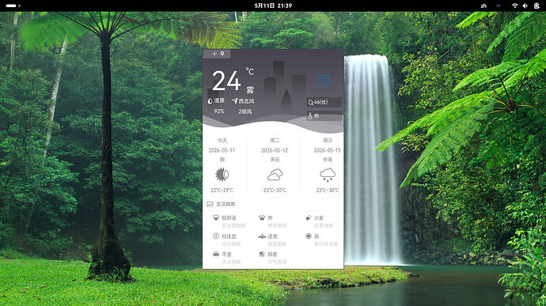
Task: Click the 较差 air index value
Action: (273, 255)
